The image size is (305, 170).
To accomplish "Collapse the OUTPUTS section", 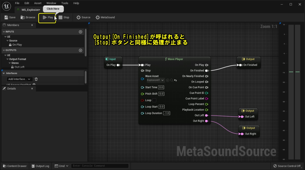I will pos(4,50).
